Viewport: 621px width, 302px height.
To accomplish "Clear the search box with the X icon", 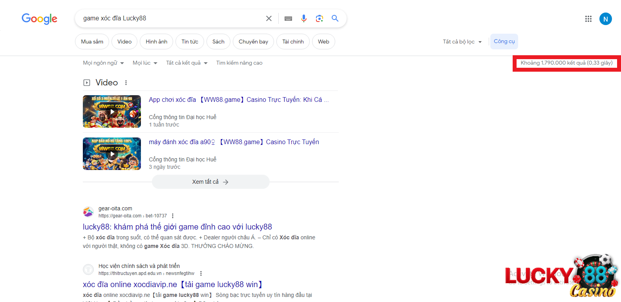I will (269, 18).
